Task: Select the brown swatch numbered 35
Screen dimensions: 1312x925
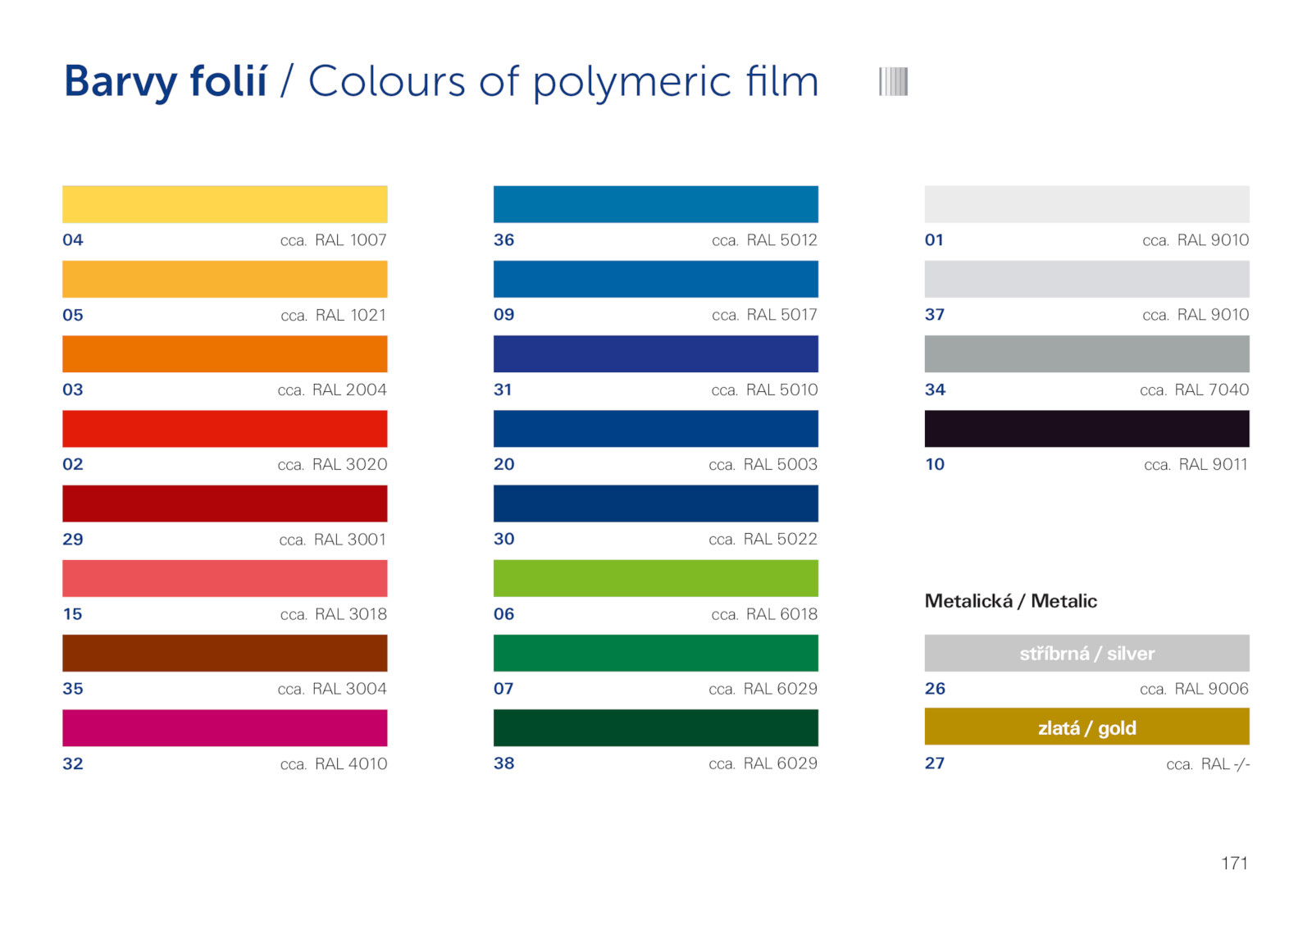Action: (225, 653)
